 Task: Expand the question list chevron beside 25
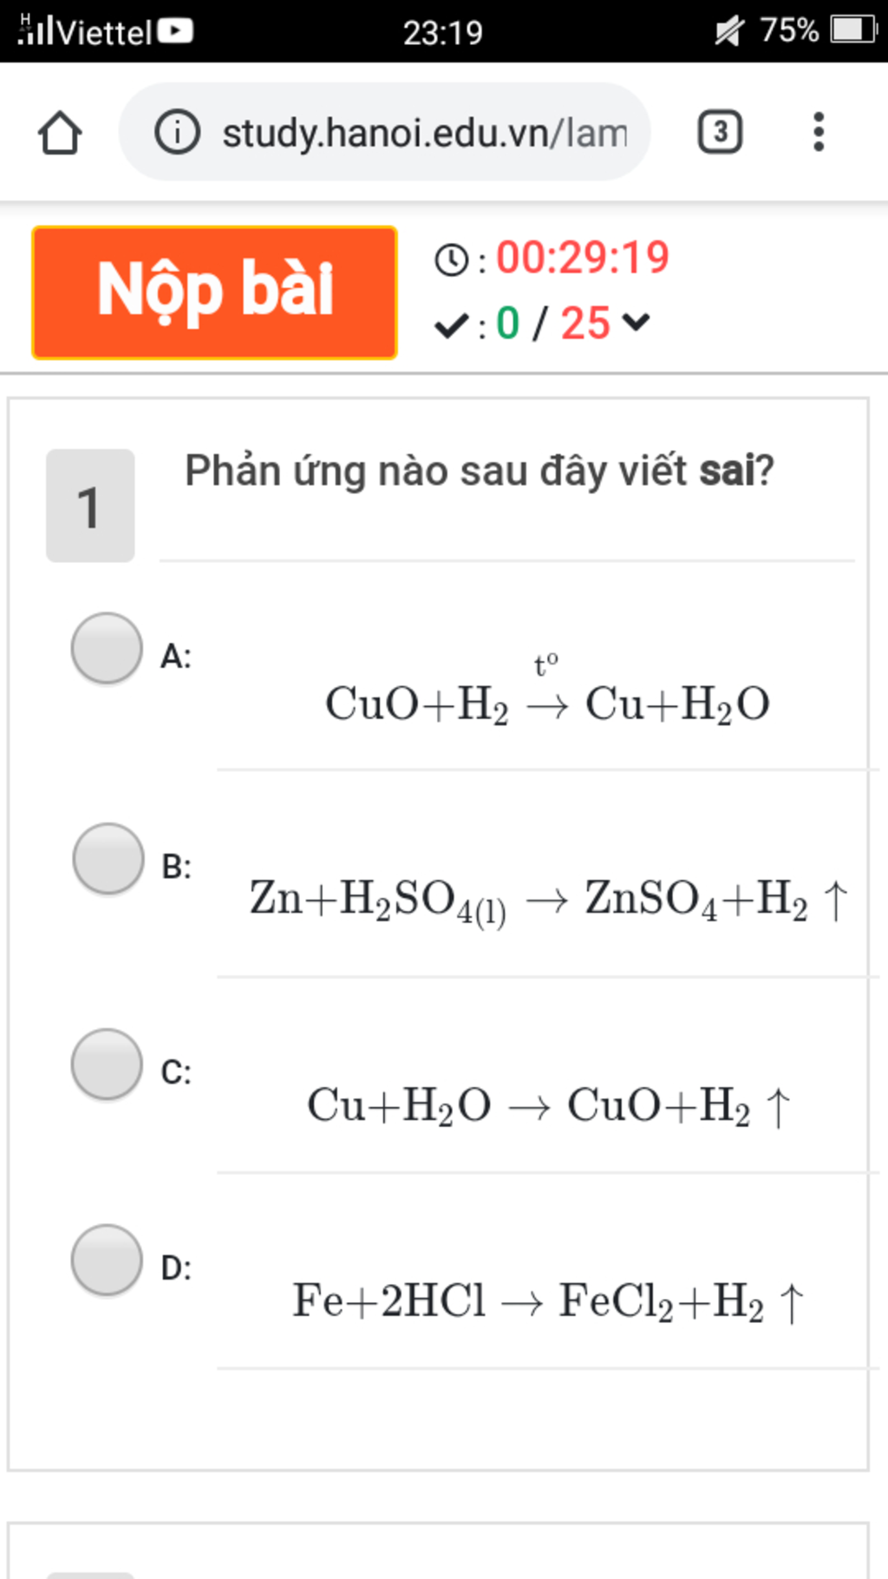click(636, 323)
